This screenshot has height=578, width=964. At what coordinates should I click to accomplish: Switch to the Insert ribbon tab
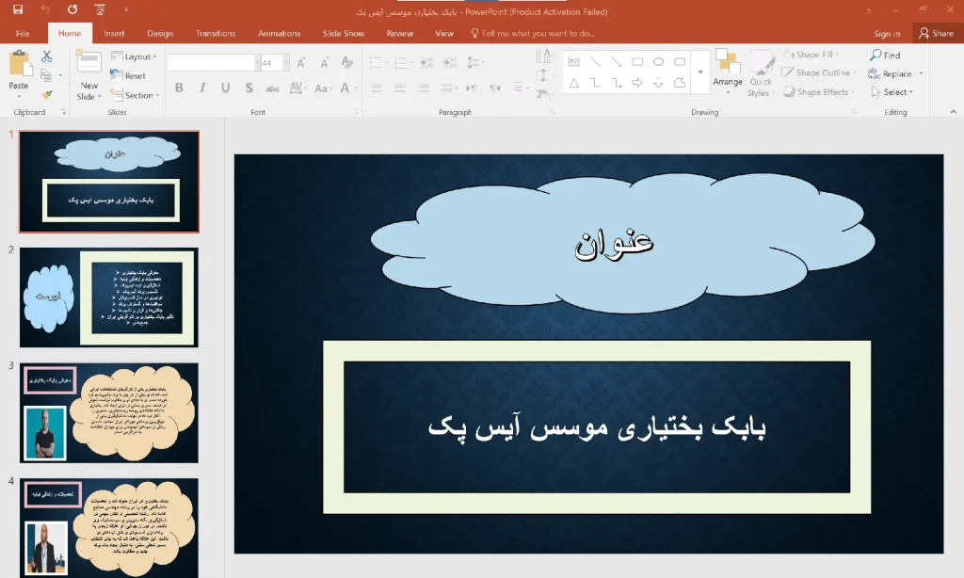113,33
